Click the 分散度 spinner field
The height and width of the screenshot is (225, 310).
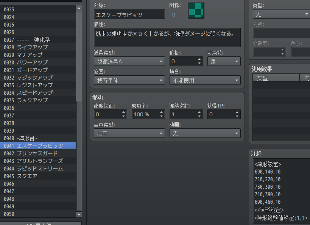tap(269, 52)
